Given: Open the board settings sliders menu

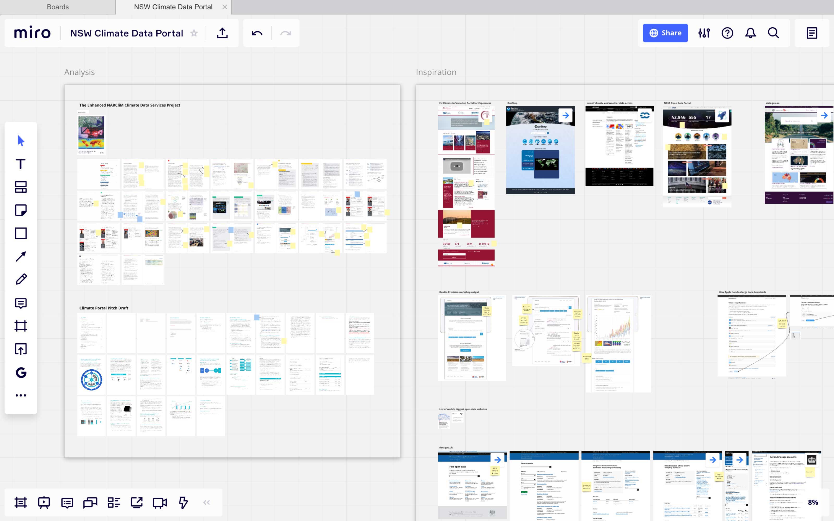Looking at the screenshot, I should 704,33.
